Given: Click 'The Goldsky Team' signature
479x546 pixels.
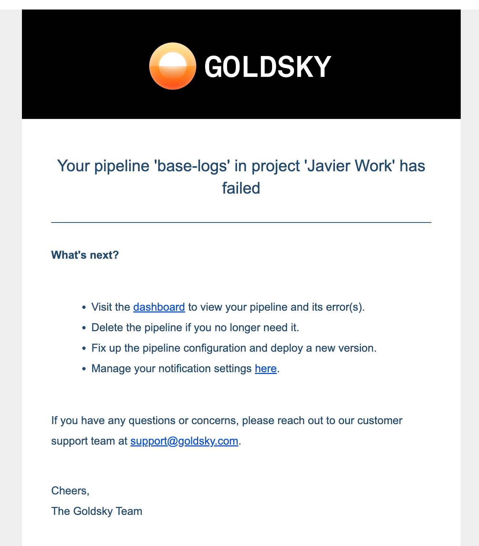Looking at the screenshot, I should pyautogui.click(x=97, y=511).
